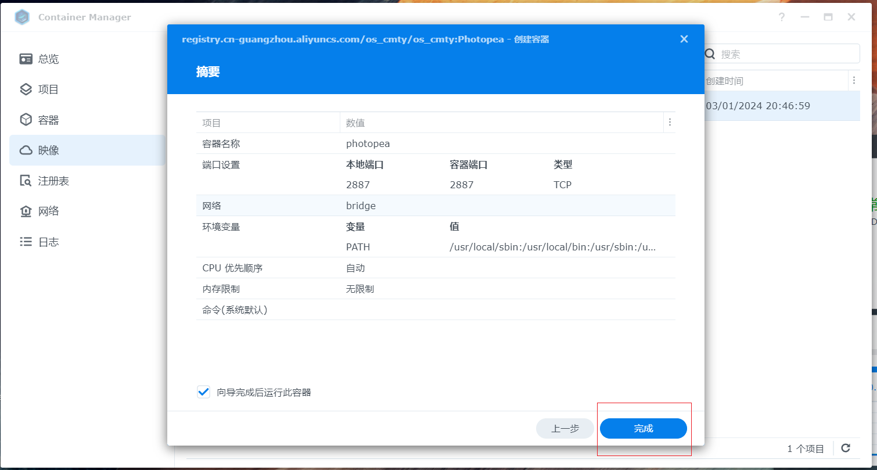Select the 映像 images section

point(87,150)
